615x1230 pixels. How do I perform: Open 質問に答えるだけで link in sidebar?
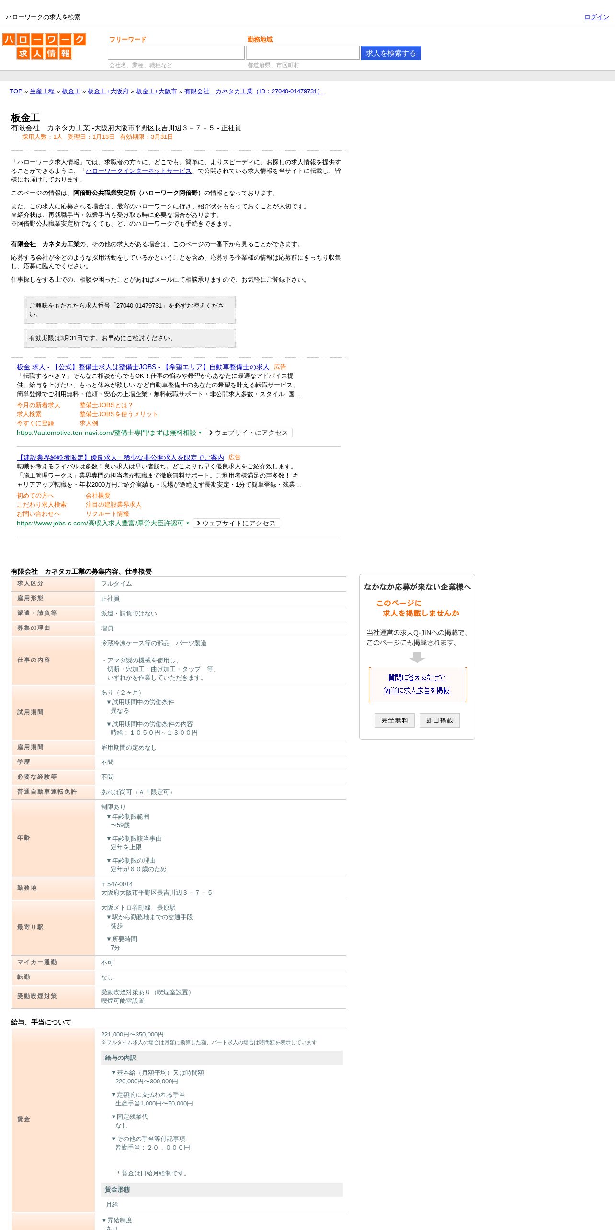point(417,677)
